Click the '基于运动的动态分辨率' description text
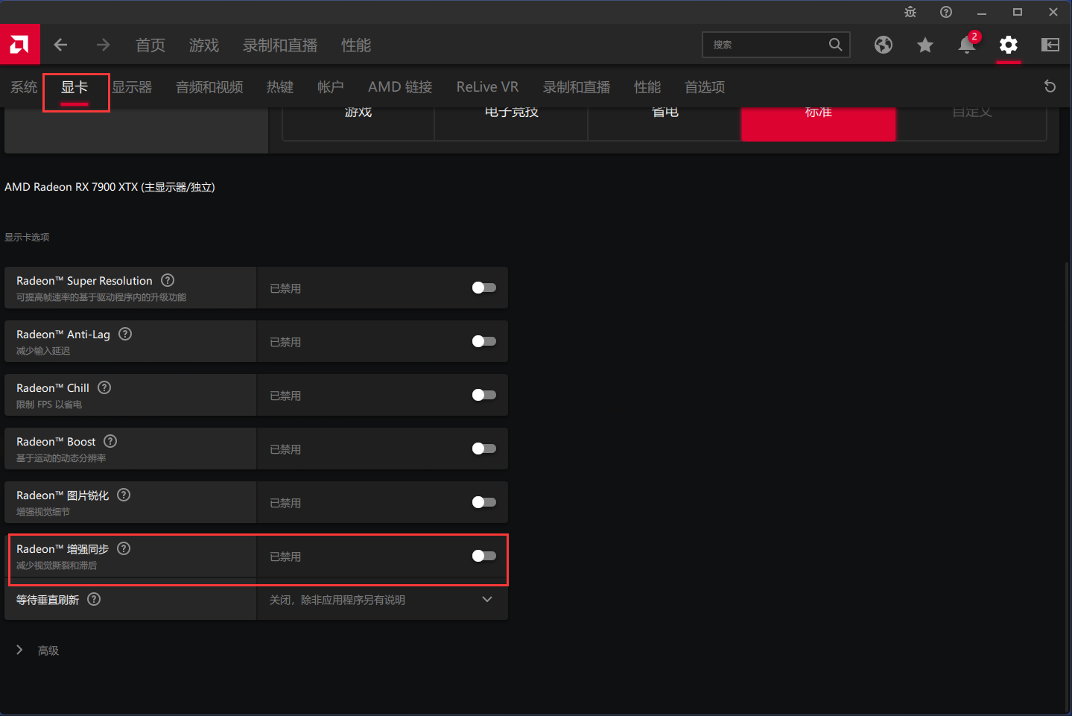 (x=61, y=458)
